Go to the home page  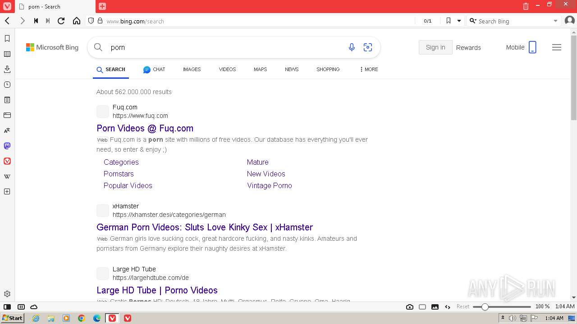[x=77, y=21]
